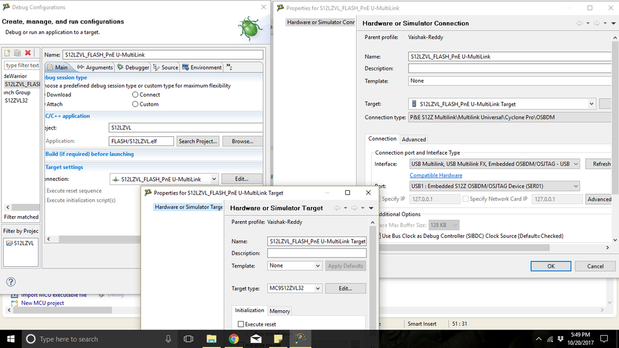This screenshot has height=348, width=619.
Task: Click the red Delete launch configuration icon
Action: (28, 53)
